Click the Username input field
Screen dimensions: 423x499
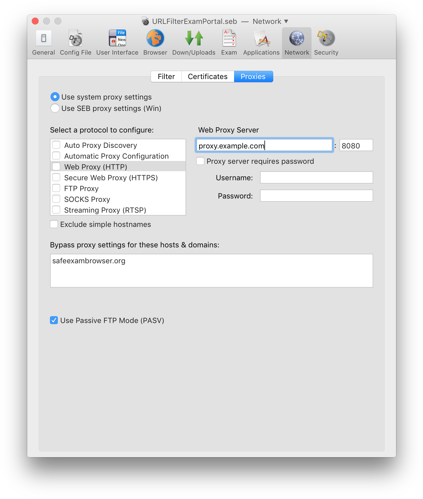pyautogui.click(x=316, y=177)
